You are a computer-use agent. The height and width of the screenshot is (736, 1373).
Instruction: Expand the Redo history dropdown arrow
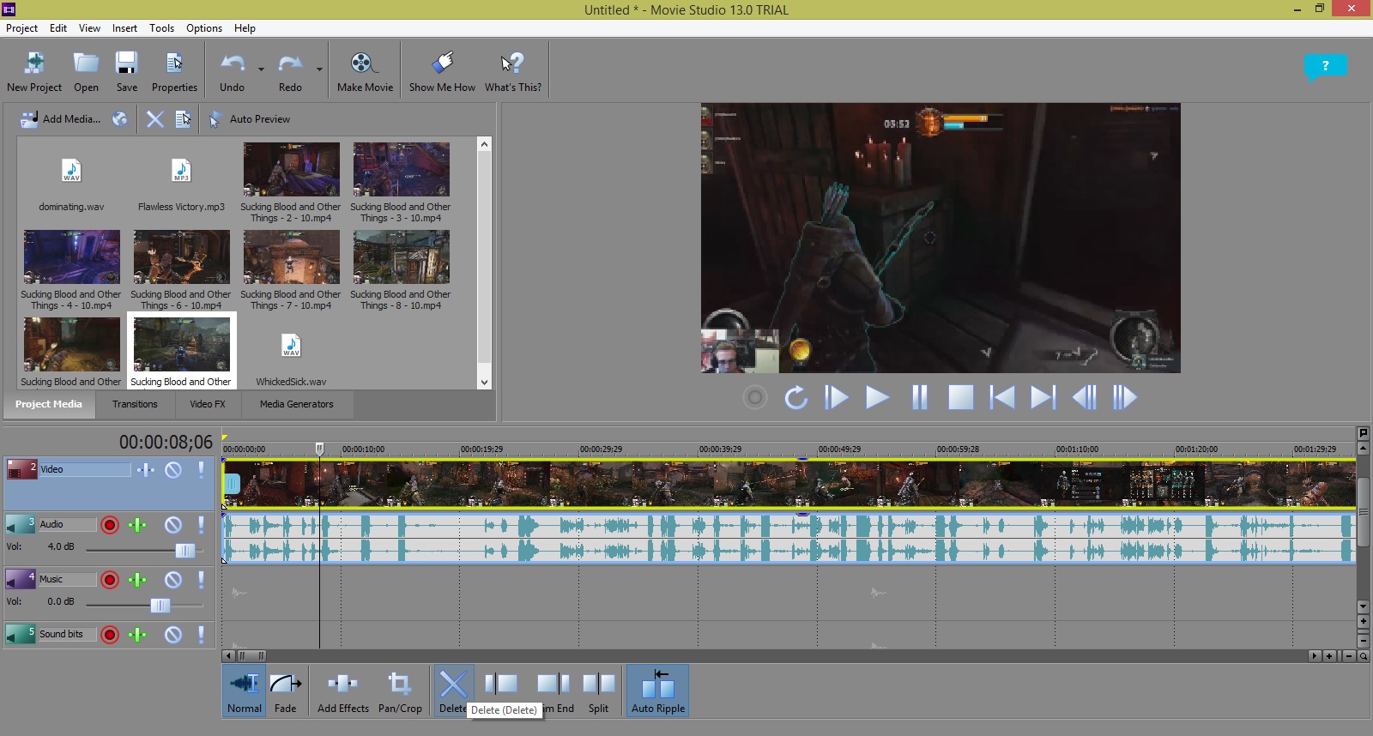point(319,69)
